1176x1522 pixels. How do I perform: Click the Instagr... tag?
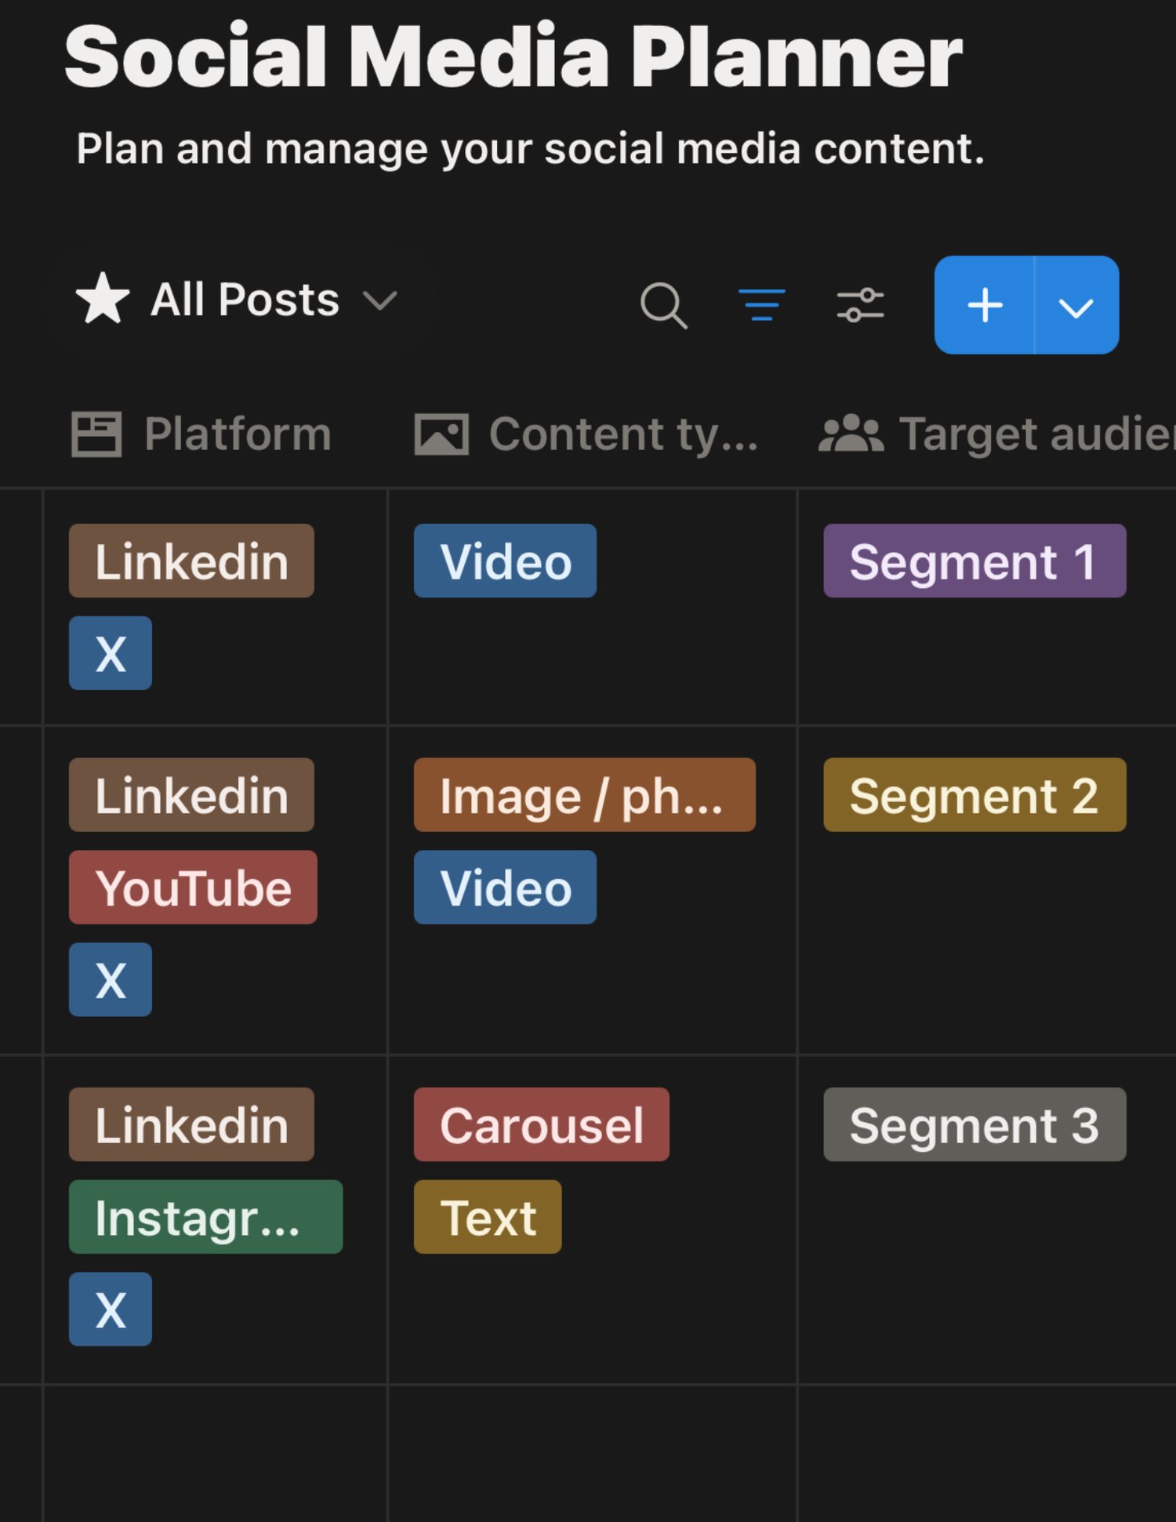tap(205, 1217)
